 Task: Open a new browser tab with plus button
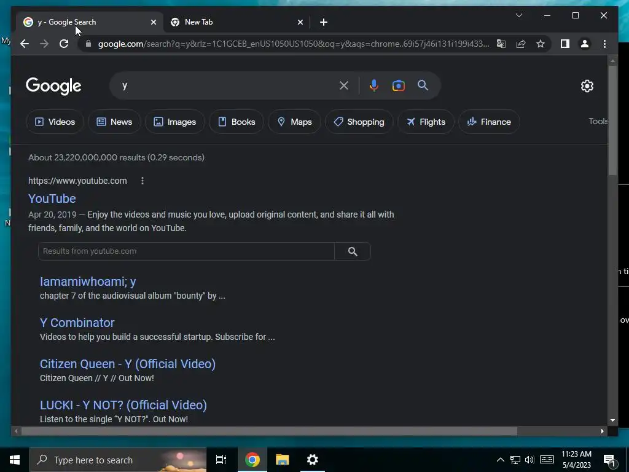coord(324,22)
